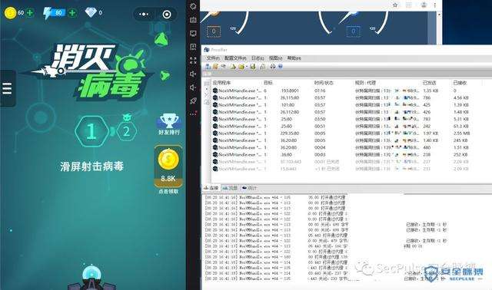Expand the Nox sidebar more options dots
Image resolution: width=492 pixels, height=290 pixels.
click(193, 114)
